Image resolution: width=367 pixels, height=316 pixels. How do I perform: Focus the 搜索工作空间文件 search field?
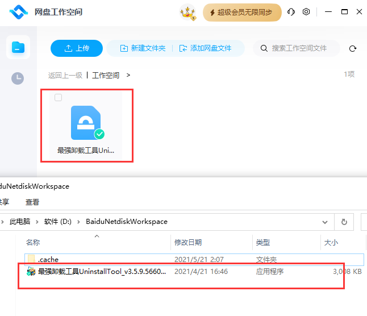coord(297,48)
